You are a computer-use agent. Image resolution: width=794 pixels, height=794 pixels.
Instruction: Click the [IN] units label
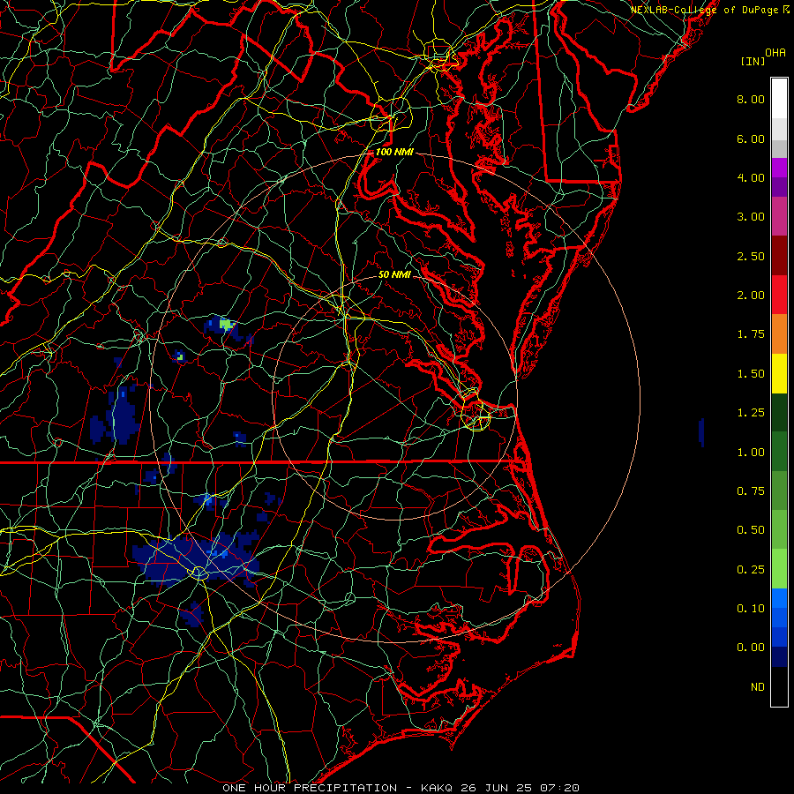(x=753, y=61)
